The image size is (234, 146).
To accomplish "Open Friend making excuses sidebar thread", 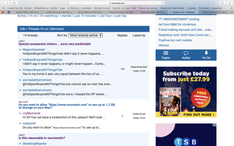I will coord(186,30).
